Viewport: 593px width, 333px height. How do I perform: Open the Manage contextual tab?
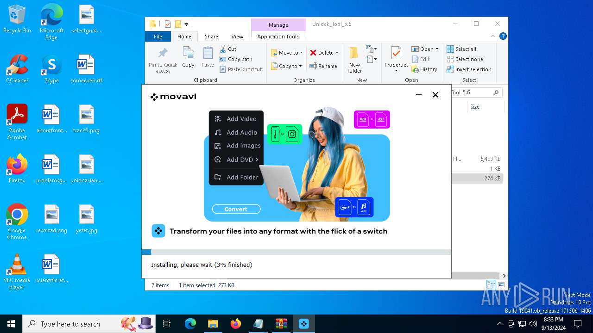coord(278,25)
